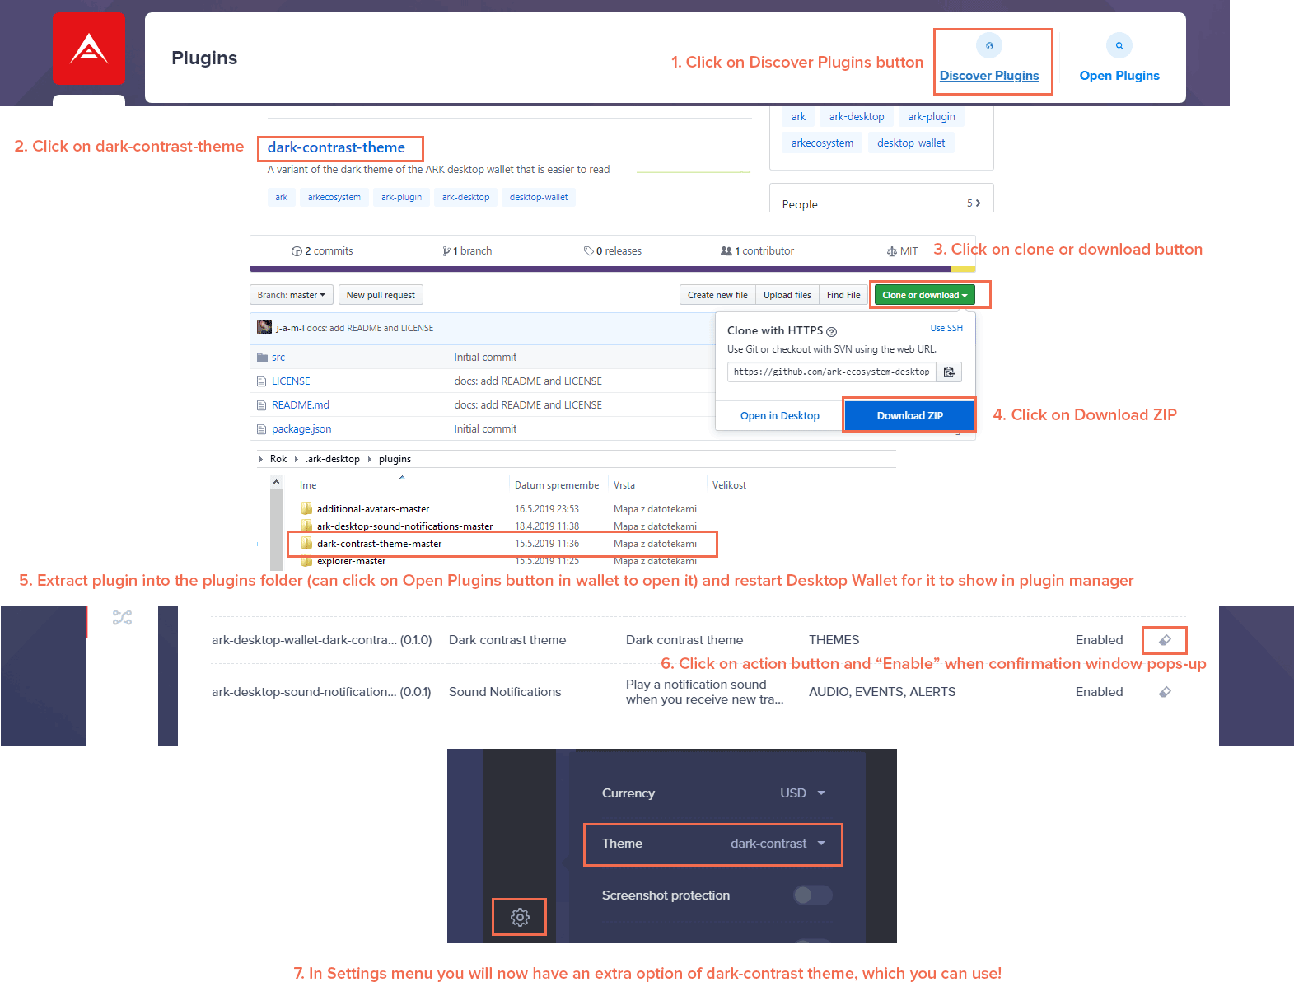Expand the People section chevron
1294x982 pixels.
pos(978,203)
